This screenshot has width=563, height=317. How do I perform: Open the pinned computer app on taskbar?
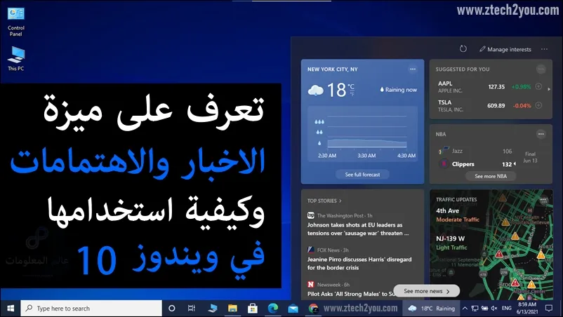pyautogui.click(x=213, y=309)
